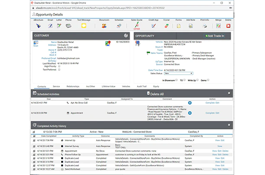Viewport: 265px width, 175px height.
Task: Switch to the Ins/Other tab
Action: point(91,86)
